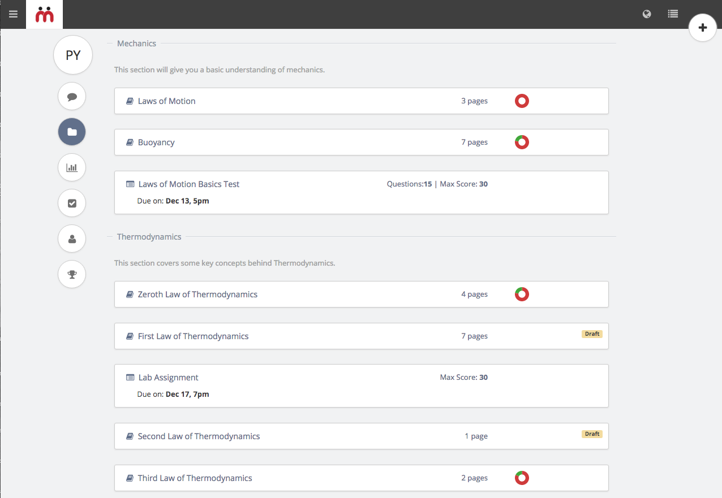Click the progress ring for Laws of Motion
Image resolution: width=722 pixels, height=498 pixels.
click(522, 101)
